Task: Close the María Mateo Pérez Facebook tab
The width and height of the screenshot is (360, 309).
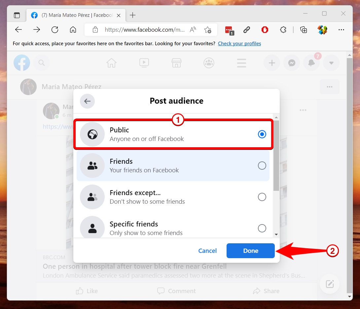Action: [x=119, y=16]
